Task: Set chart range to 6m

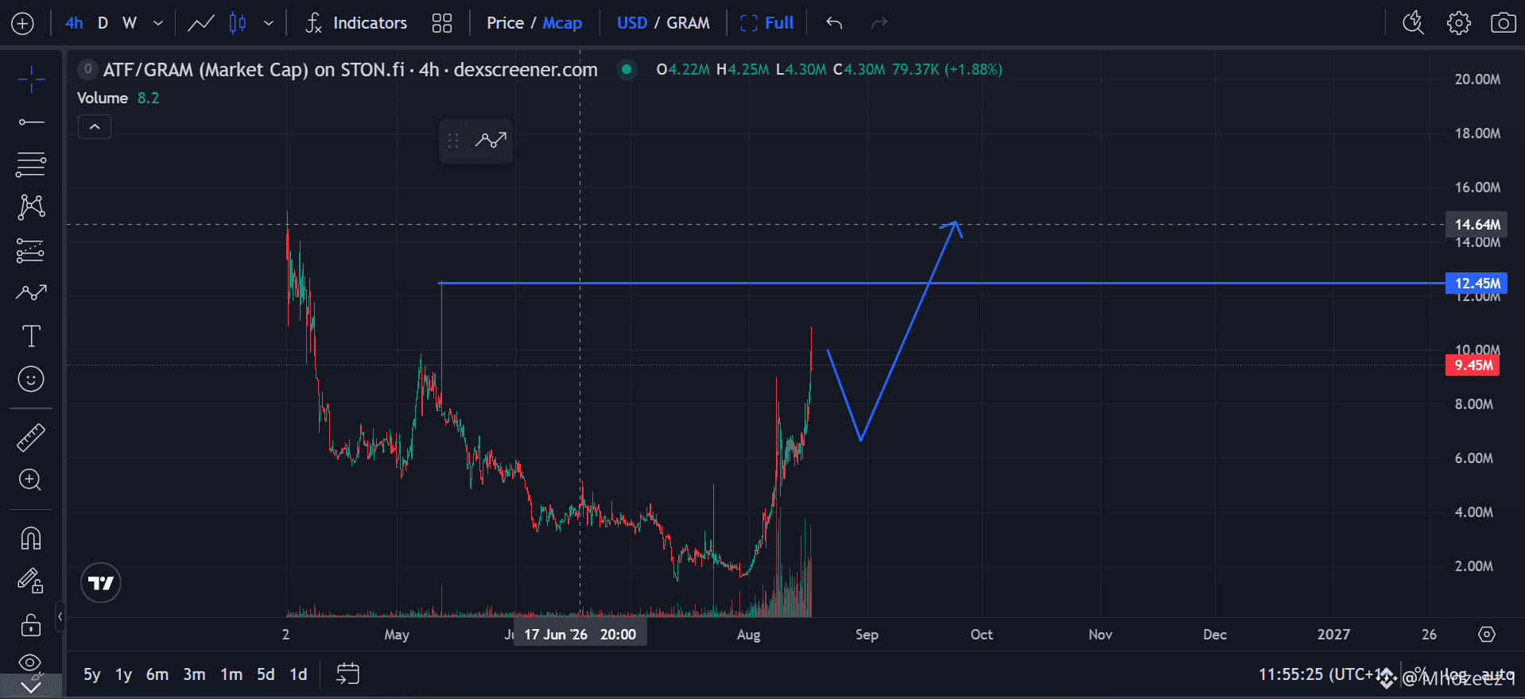Action: pyautogui.click(x=157, y=674)
